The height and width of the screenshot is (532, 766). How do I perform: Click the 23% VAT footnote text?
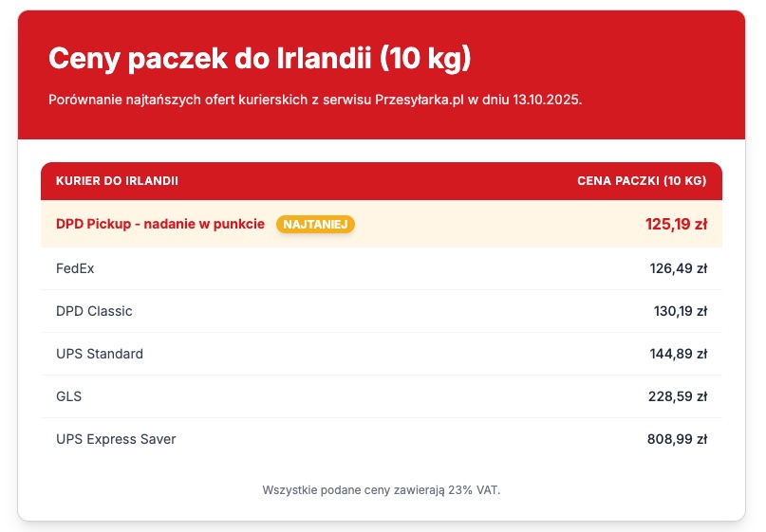(381, 490)
